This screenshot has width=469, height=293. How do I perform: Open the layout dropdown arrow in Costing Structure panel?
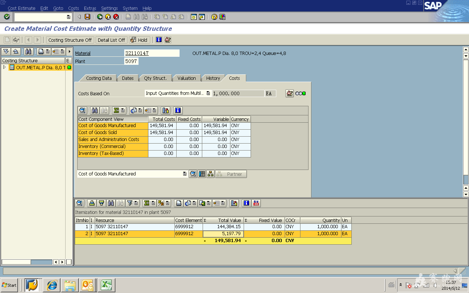62,52
